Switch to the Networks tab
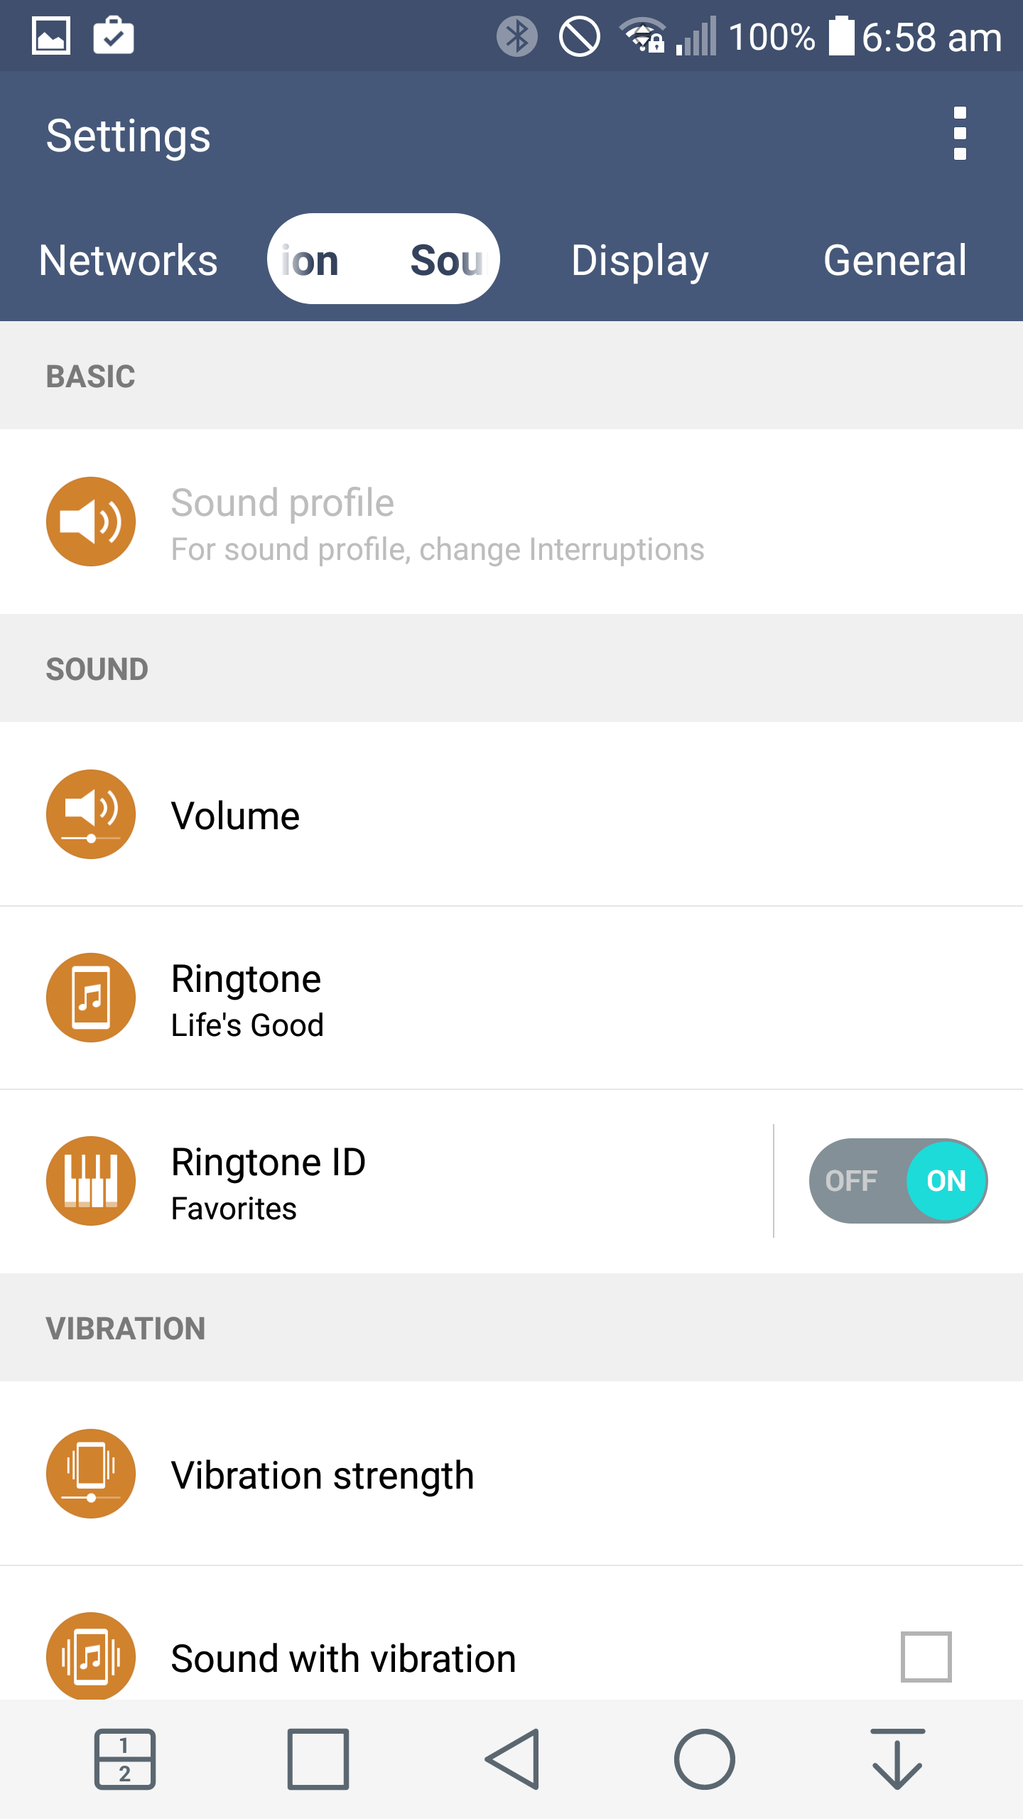1023x1819 pixels. 129,260
